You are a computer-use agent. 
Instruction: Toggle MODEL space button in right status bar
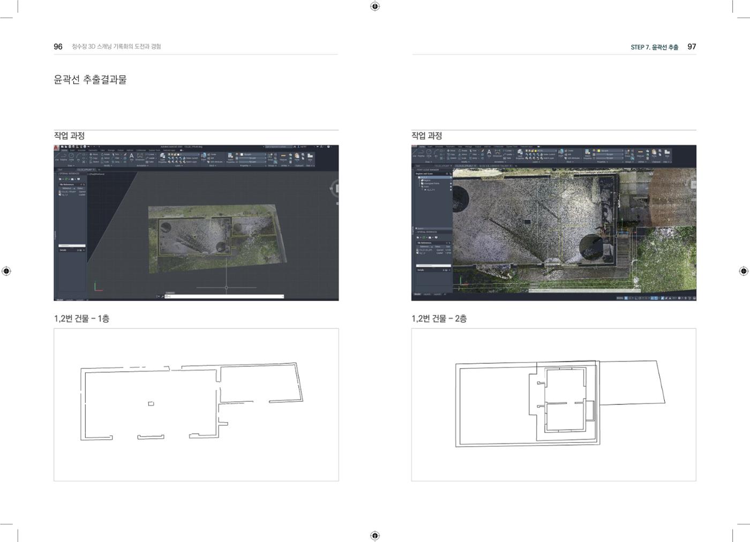tap(620, 298)
